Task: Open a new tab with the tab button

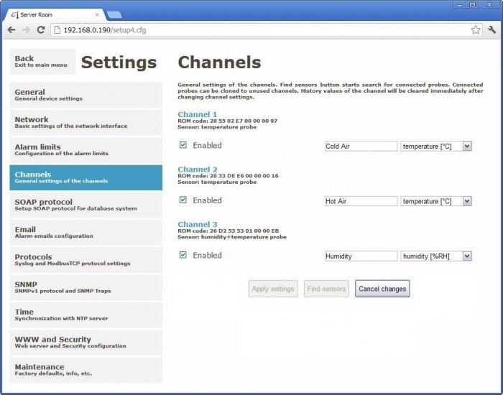Action: point(114,14)
